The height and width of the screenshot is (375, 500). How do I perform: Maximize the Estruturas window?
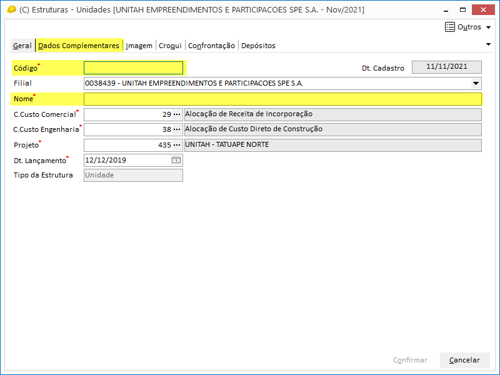462,10
